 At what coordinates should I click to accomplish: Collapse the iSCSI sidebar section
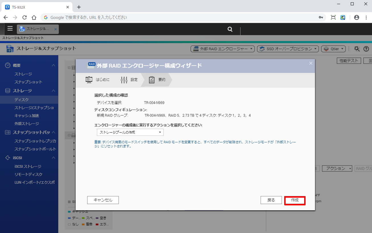[x=53, y=158]
